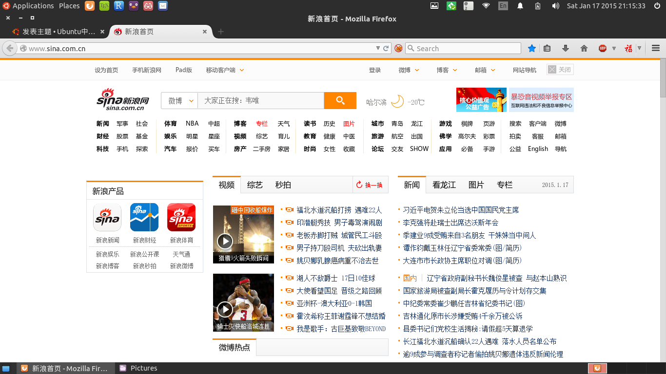The width and height of the screenshot is (666, 374).
Task: Open the Places menu
Action: tap(69, 6)
